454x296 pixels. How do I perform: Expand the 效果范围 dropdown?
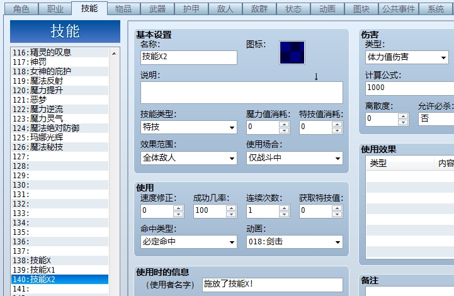(x=189, y=158)
